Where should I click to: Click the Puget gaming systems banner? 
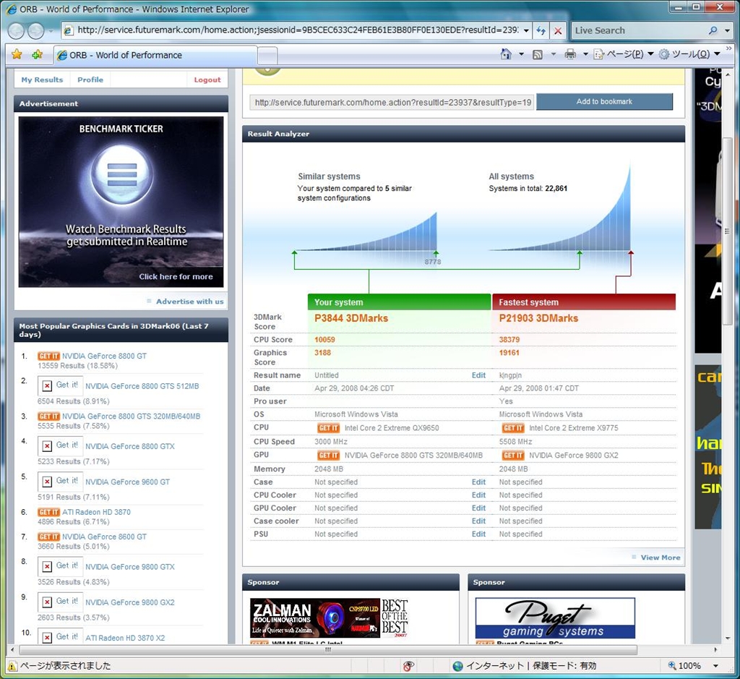tap(555, 618)
